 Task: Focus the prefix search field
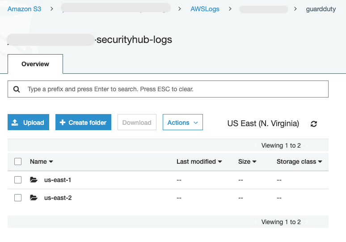pos(168,89)
